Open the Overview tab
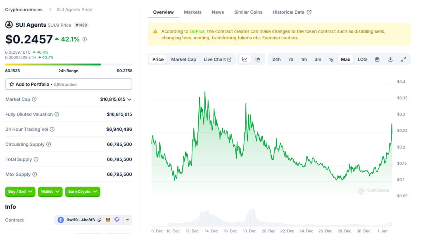Image resolution: width=423 pixels, height=234 pixels. point(163,12)
